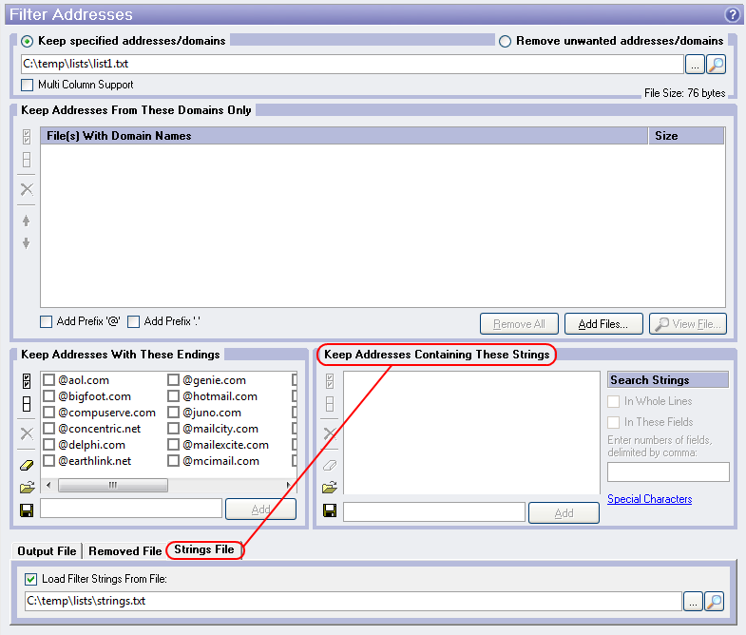Screen dimensions: 746x635
Task: Open an endings list with the folder icon
Action: tap(27, 488)
